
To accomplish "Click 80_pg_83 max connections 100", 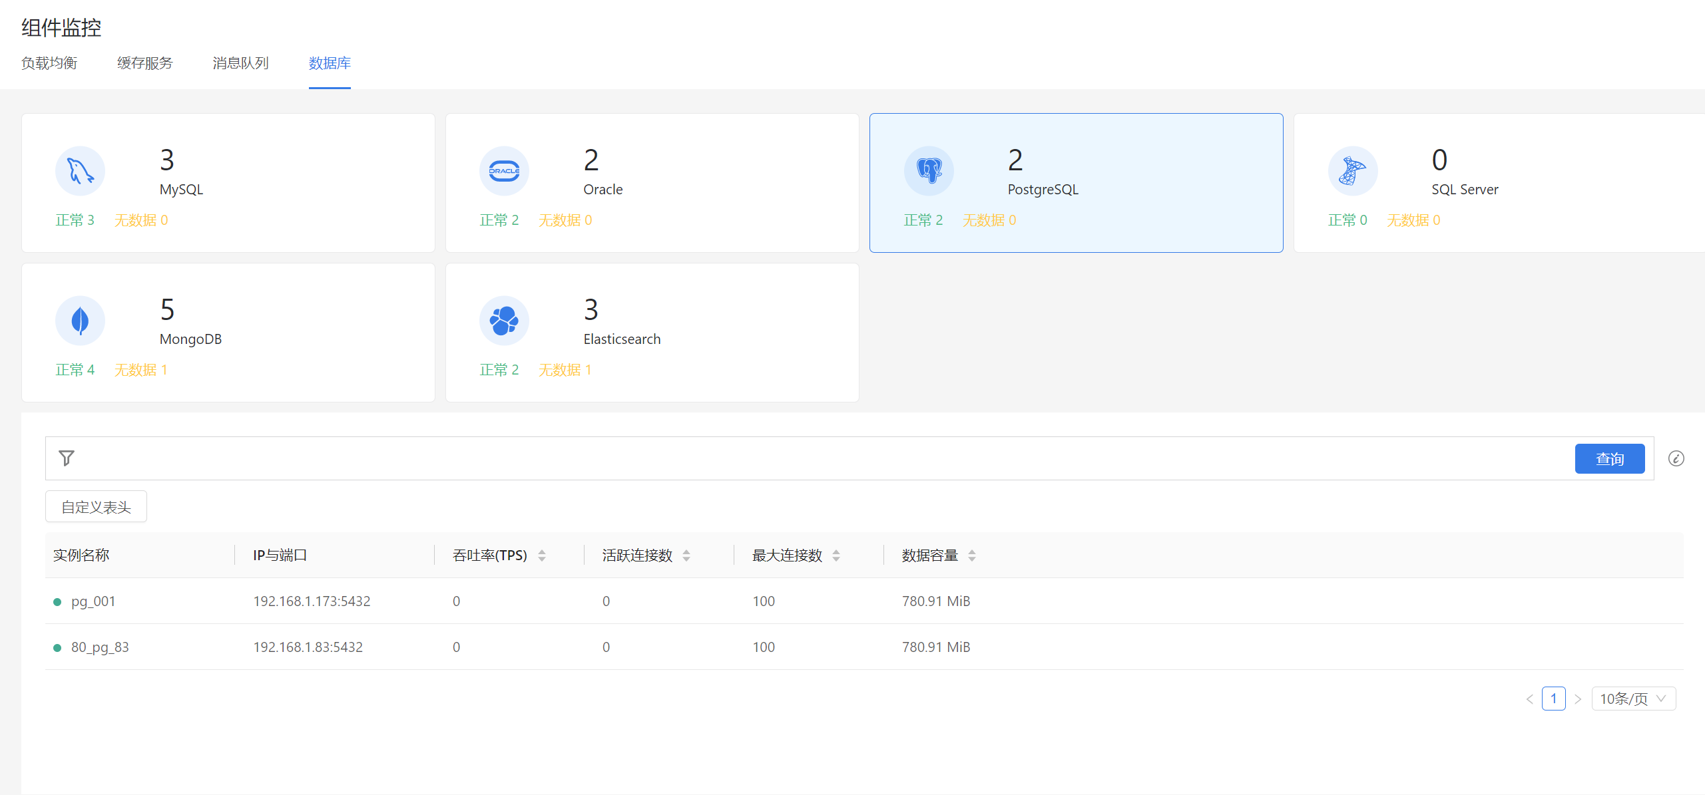I will 764,647.
